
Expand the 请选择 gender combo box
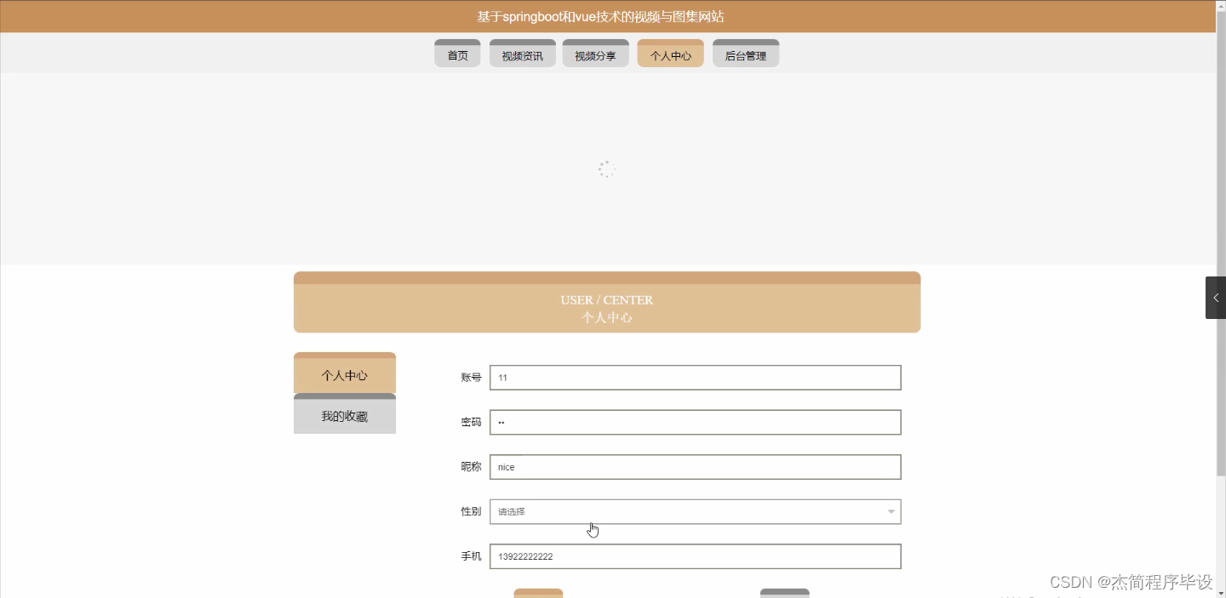(695, 511)
